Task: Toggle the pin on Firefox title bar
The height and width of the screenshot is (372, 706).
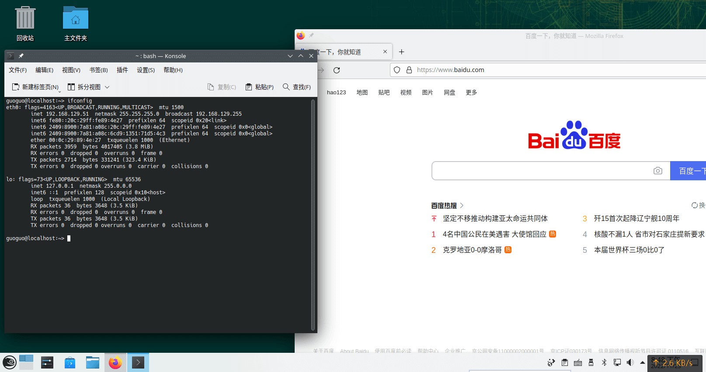Action: [312, 35]
